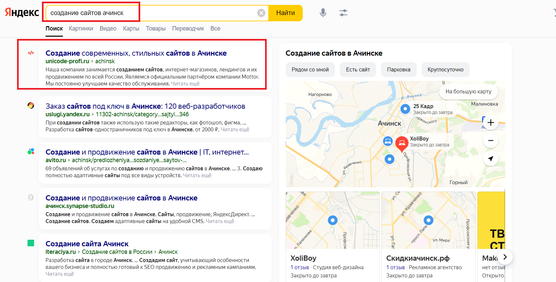Click the iteraciya.ru green favicon
556x282 pixels.
(31, 243)
